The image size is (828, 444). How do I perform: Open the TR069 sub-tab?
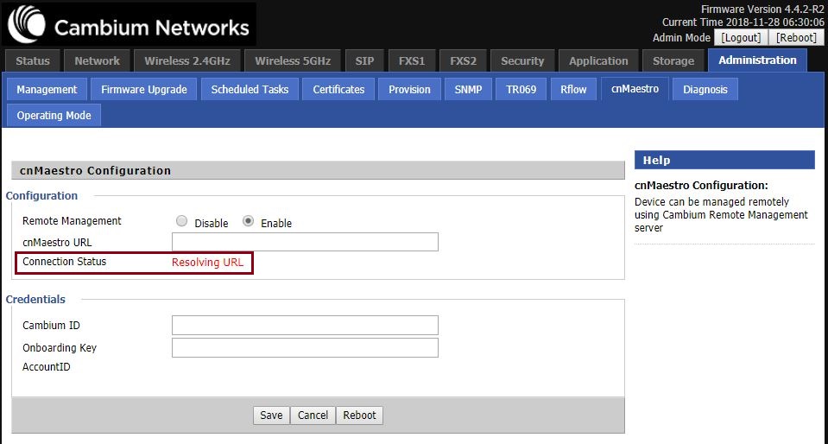[521, 89]
